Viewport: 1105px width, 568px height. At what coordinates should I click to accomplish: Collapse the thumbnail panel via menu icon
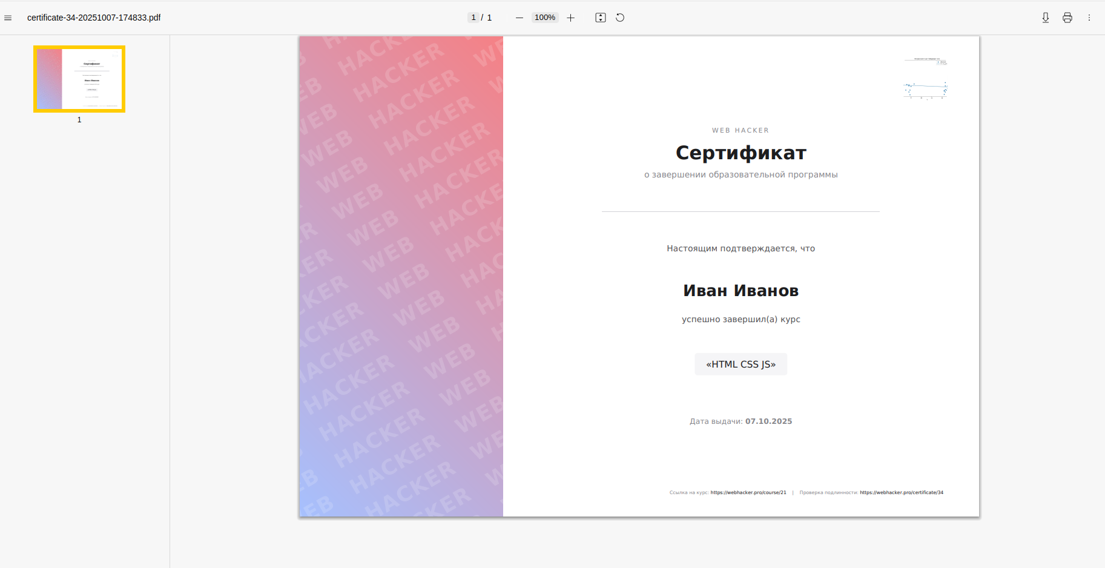point(8,18)
